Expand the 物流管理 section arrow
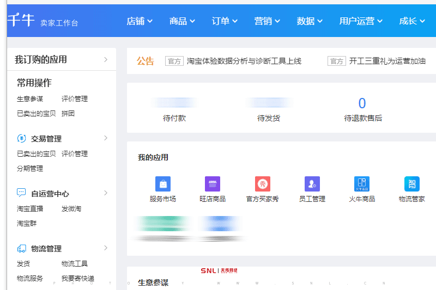The width and height of the screenshot is (436, 290). coord(106,248)
